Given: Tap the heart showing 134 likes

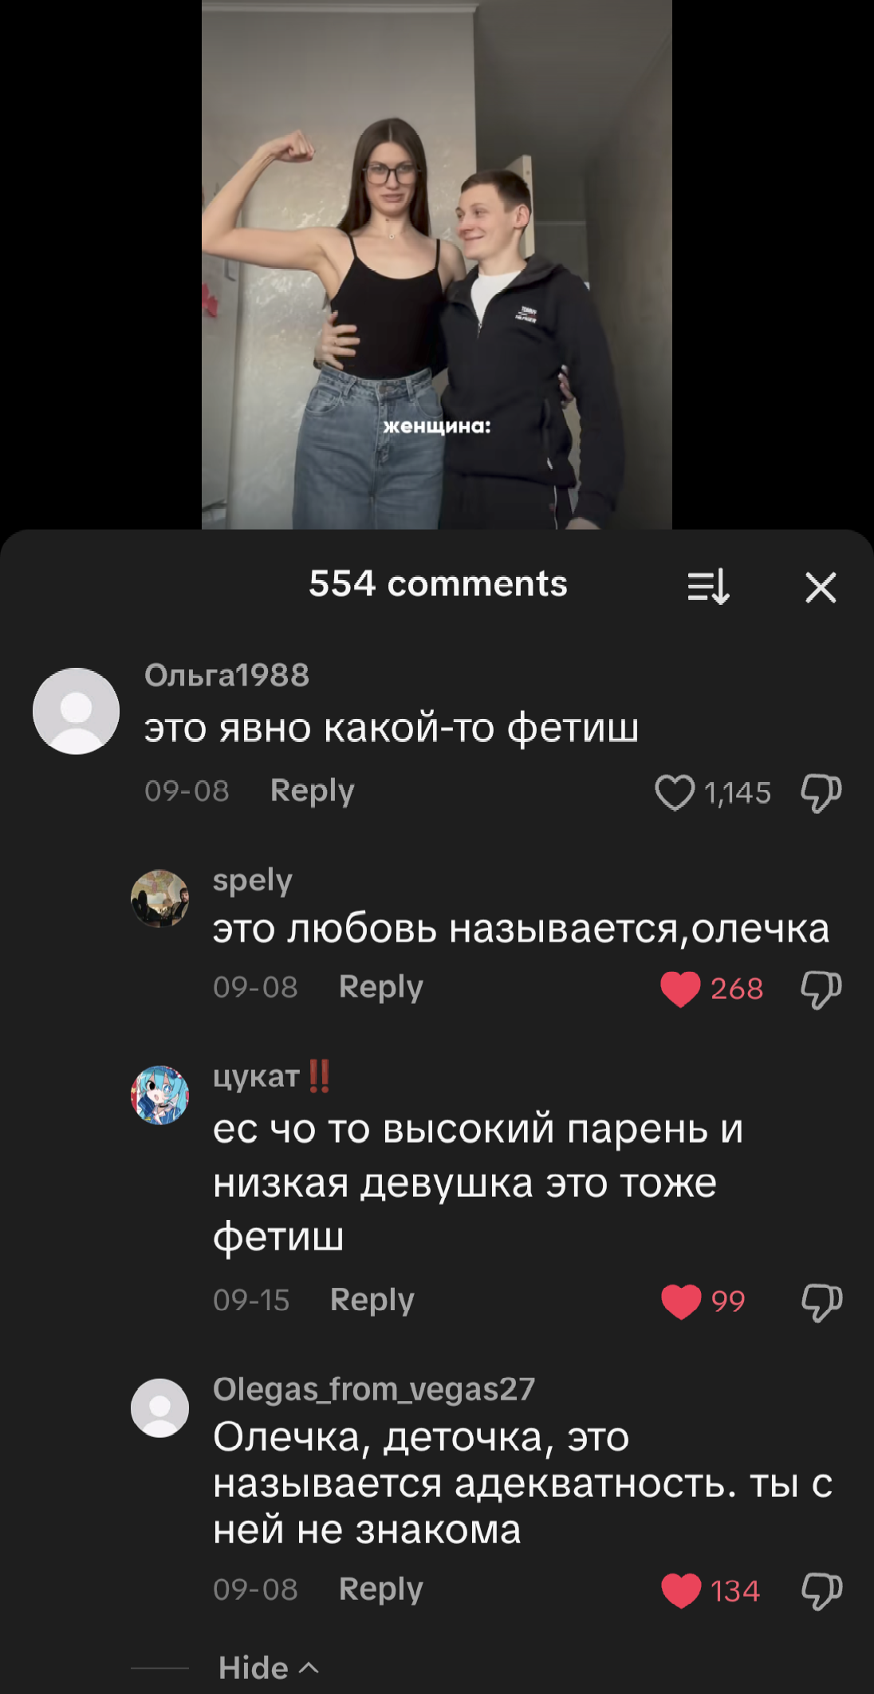Looking at the screenshot, I should pos(681,1590).
